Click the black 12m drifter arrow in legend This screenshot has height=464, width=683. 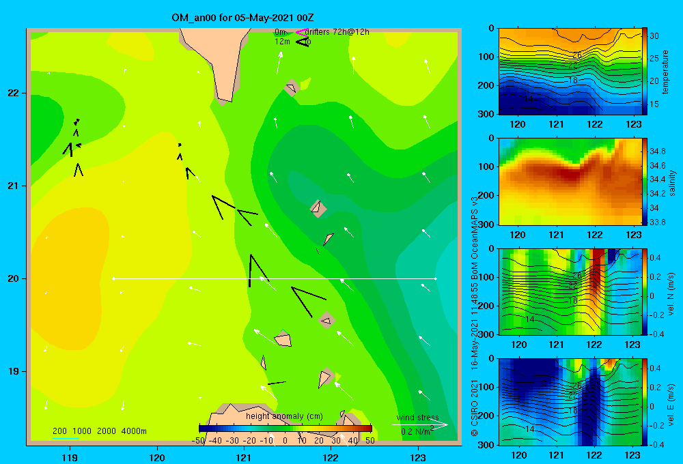pyautogui.click(x=302, y=42)
